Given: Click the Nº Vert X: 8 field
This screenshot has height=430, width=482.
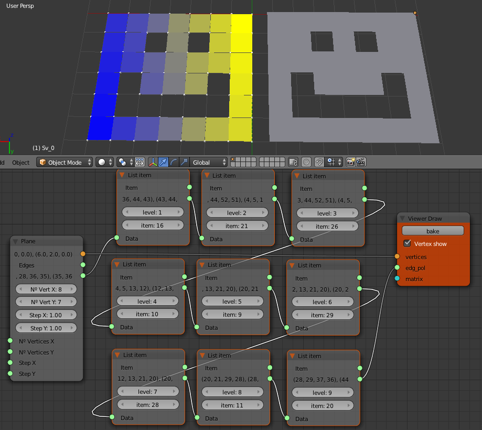Looking at the screenshot, I should 46,289.
